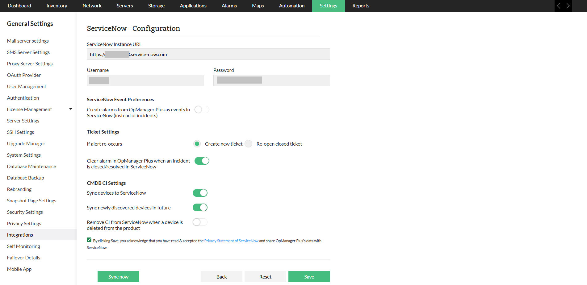
Task: Open SMS Server Settings
Action: click(x=28, y=52)
